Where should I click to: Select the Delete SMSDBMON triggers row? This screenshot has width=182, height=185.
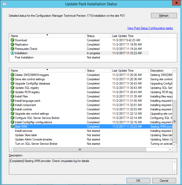91,75
